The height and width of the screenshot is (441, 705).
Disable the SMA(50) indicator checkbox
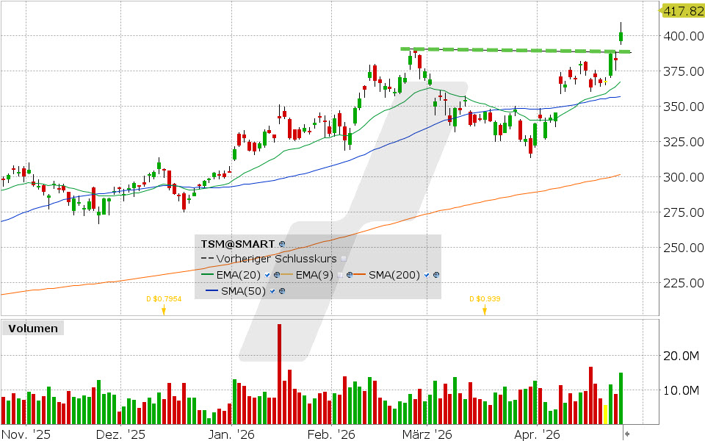[272, 291]
